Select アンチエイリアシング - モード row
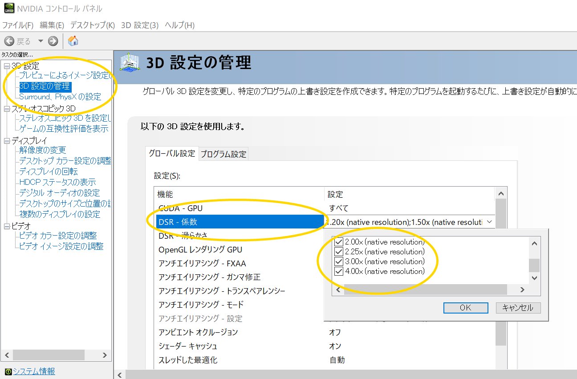 (240, 305)
